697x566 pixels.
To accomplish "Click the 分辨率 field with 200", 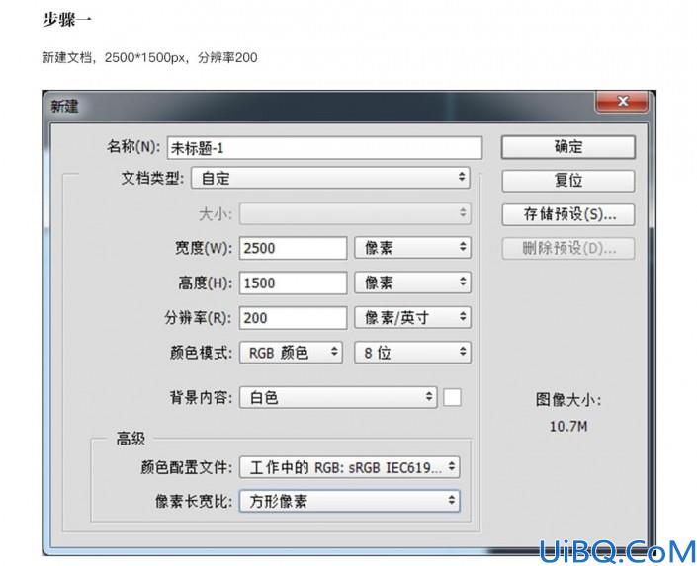I will (293, 318).
